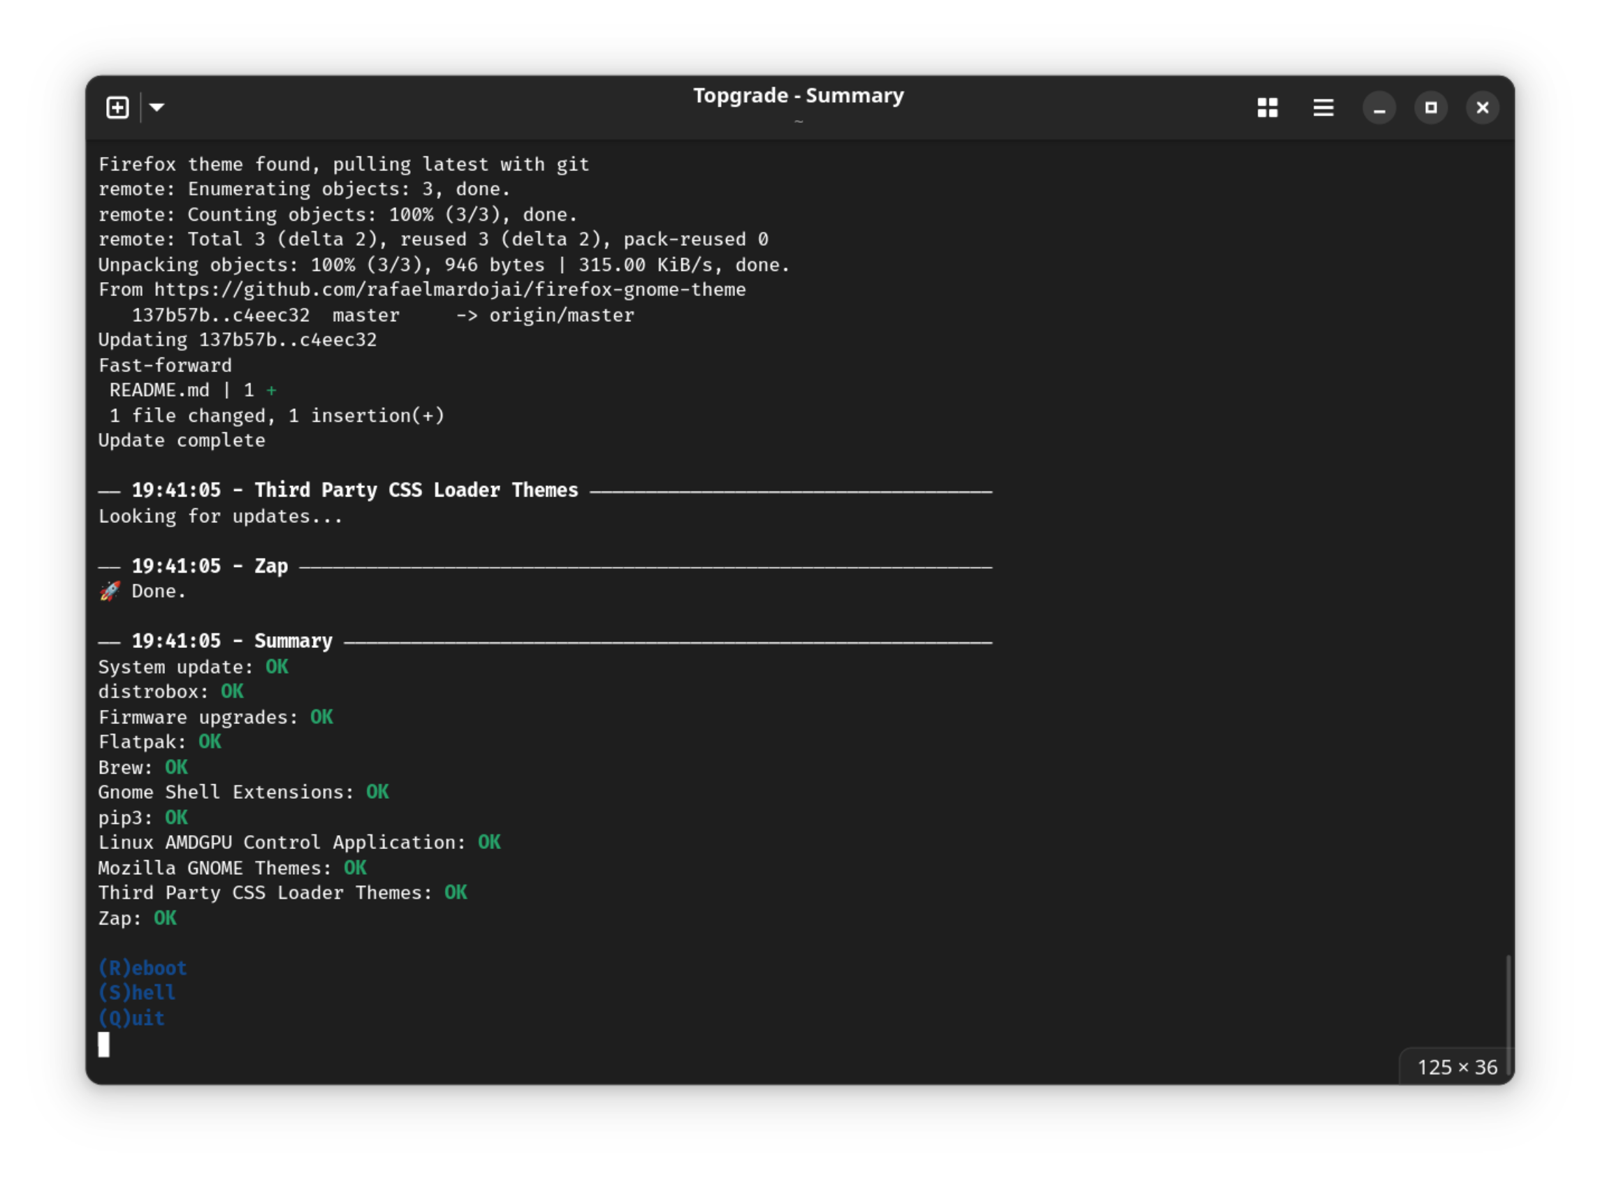Maximize the terminal window
This screenshot has height=1180, width=1600.
1431,108
